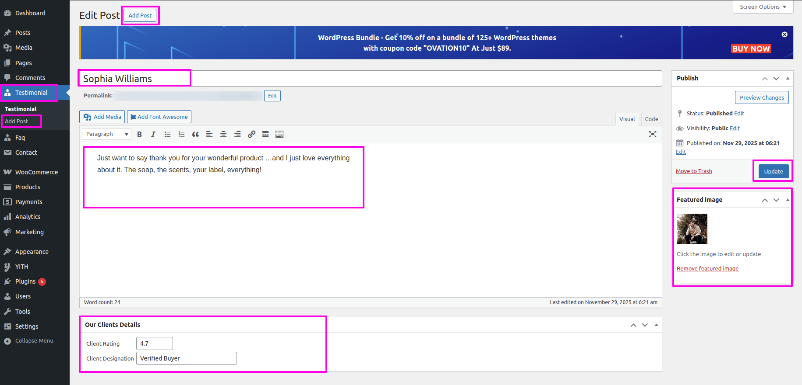The height and width of the screenshot is (385, 802).
Task: Switch to the Code editor tab
Action: (x=651, y=119)
